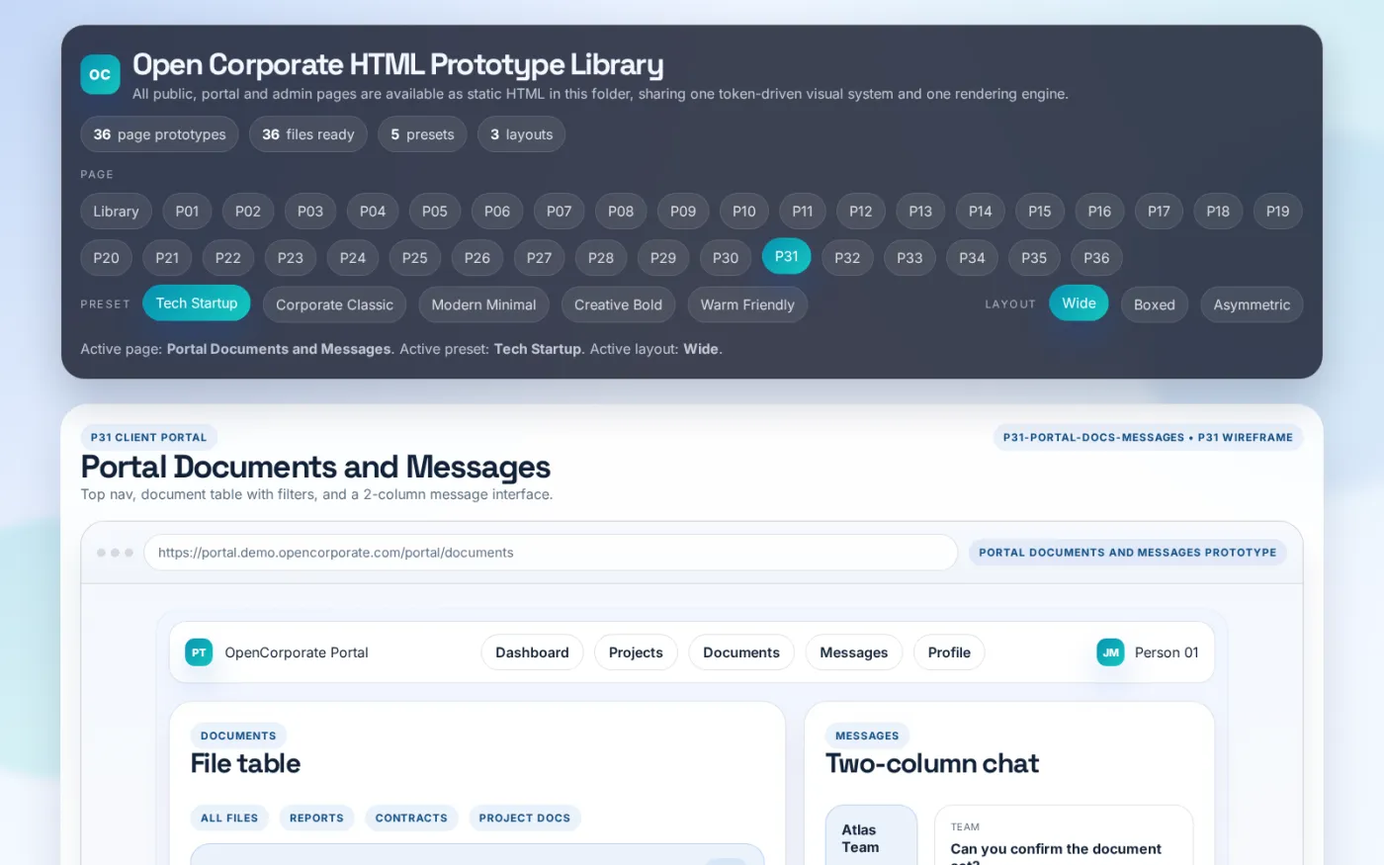Viewport: 1384px width, 865px height.
Task: Select page P20
Action: [106, 257]
